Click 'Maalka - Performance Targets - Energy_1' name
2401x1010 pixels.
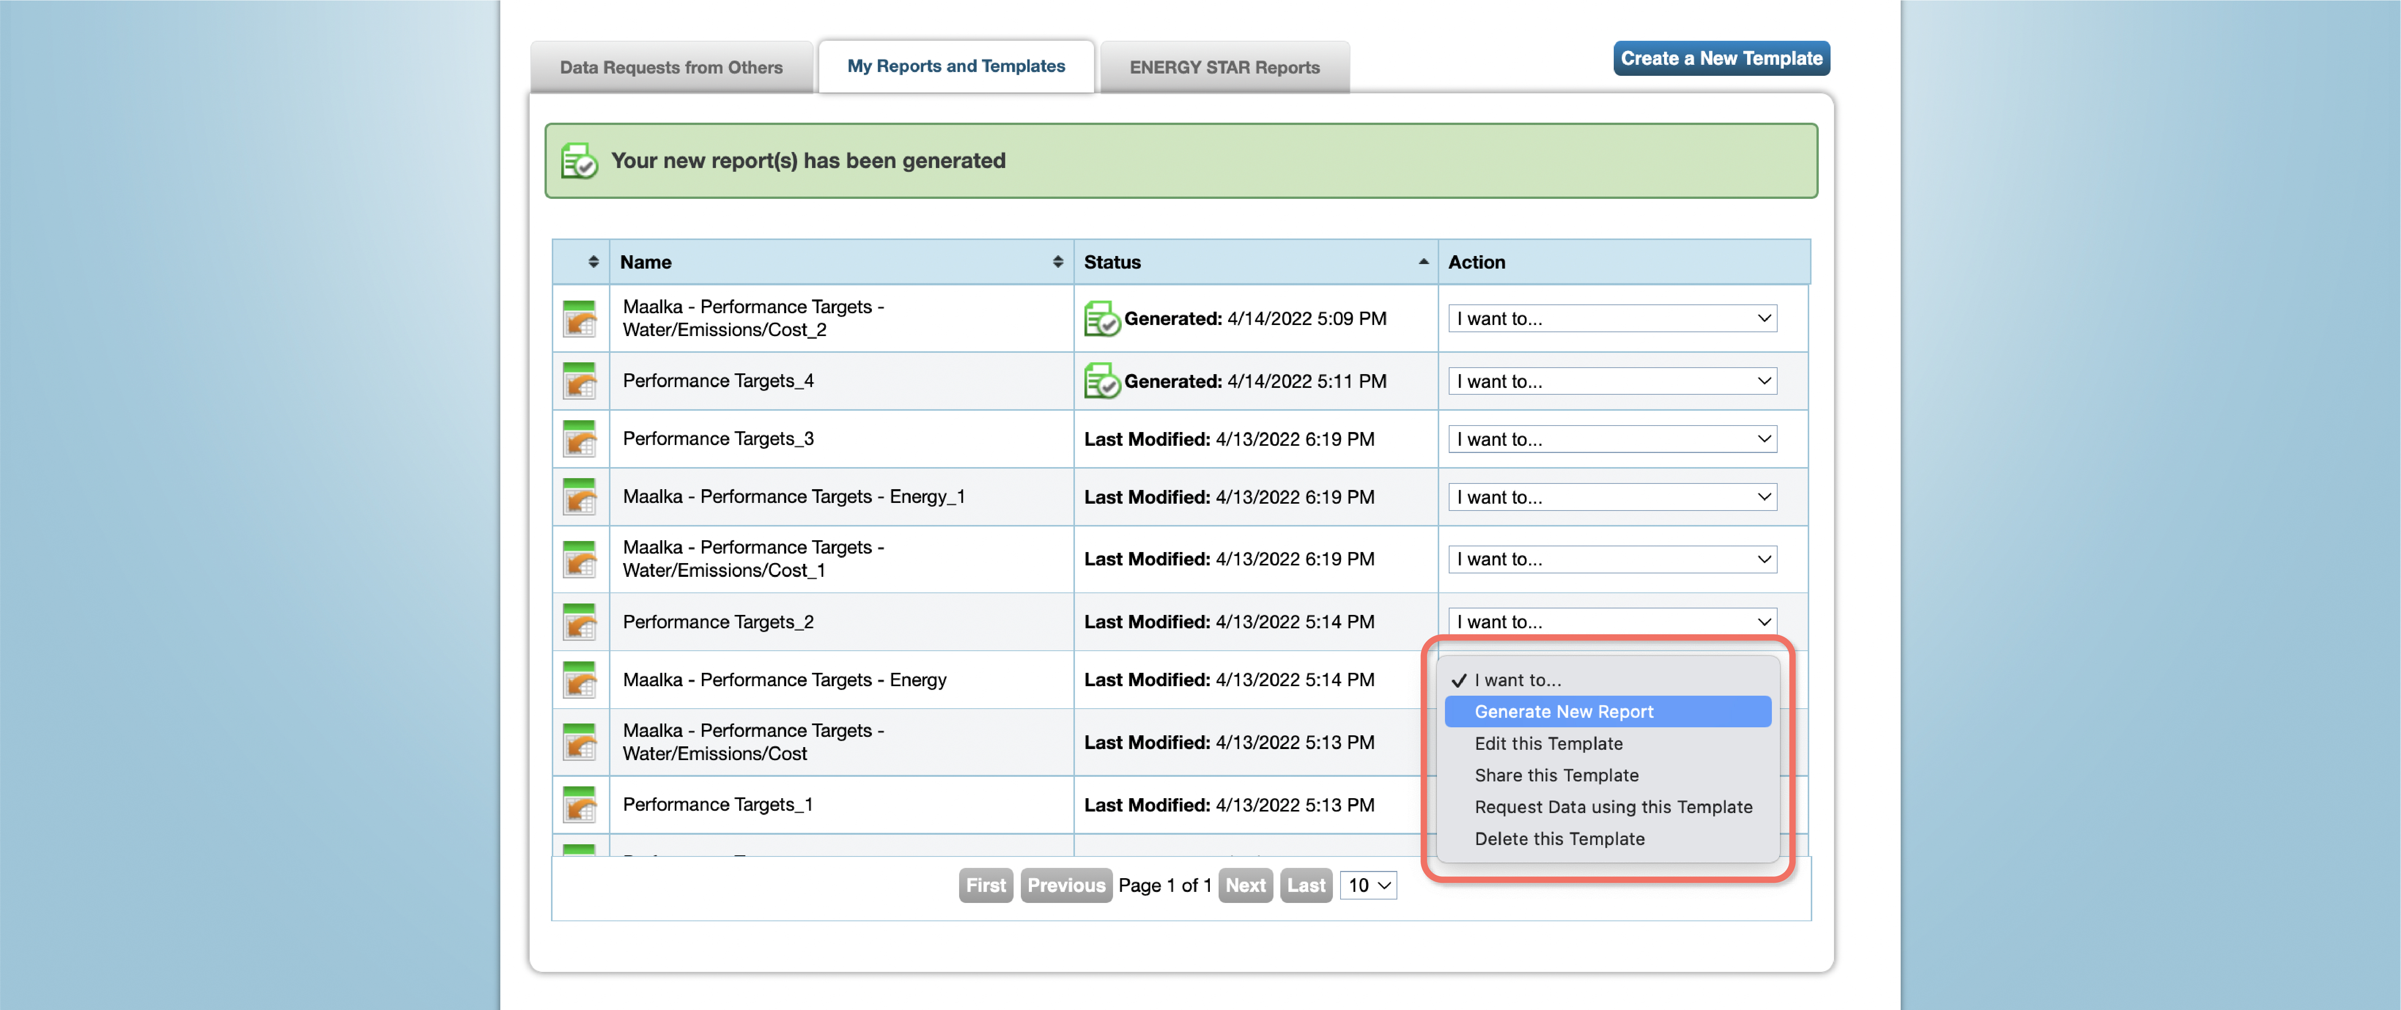point(793,496)
